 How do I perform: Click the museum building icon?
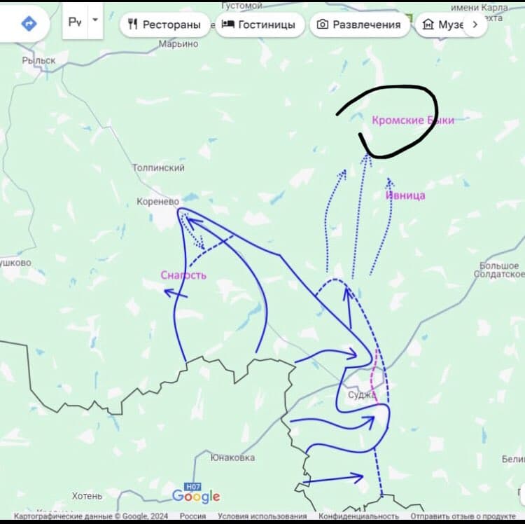(x=428, y=25)
